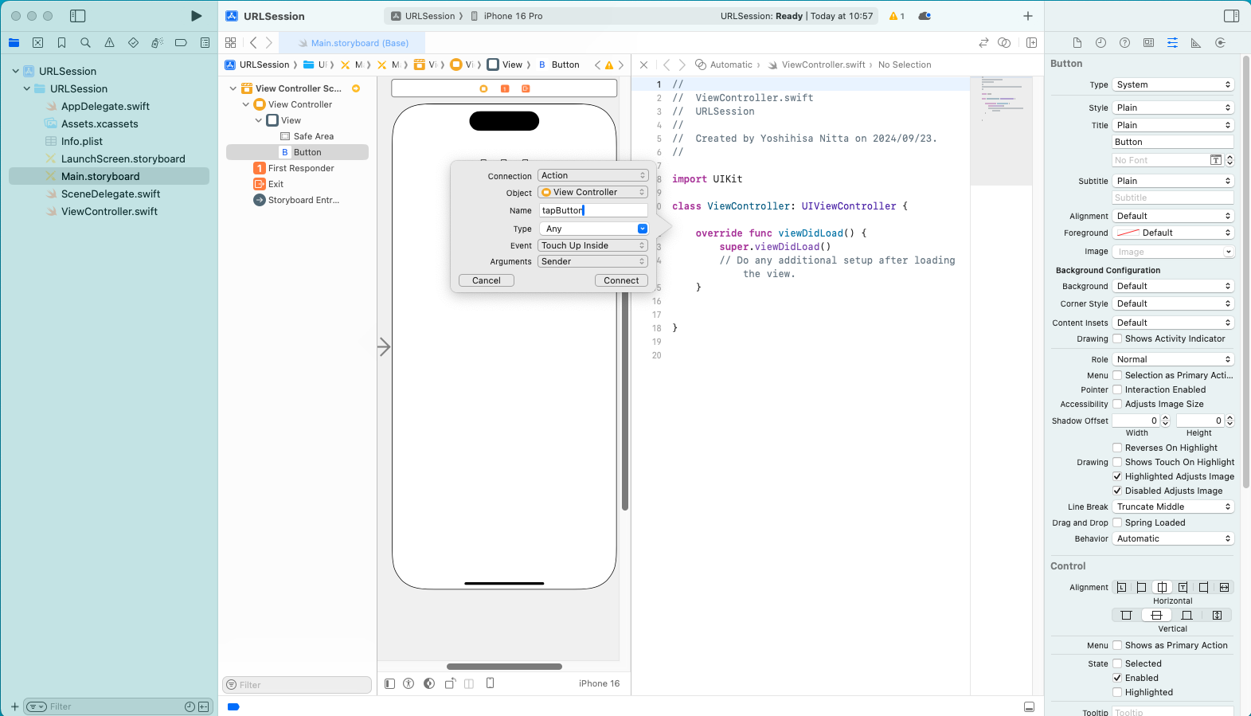Open the Event dropdown Touch Up Inside

pos(592,245)
